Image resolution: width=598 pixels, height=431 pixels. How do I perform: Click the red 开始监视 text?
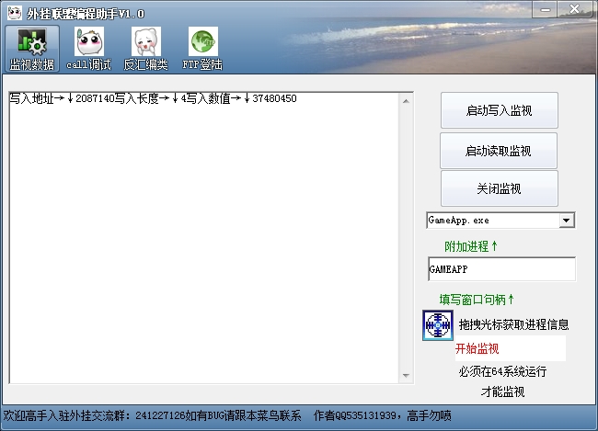tap(477, 348)
